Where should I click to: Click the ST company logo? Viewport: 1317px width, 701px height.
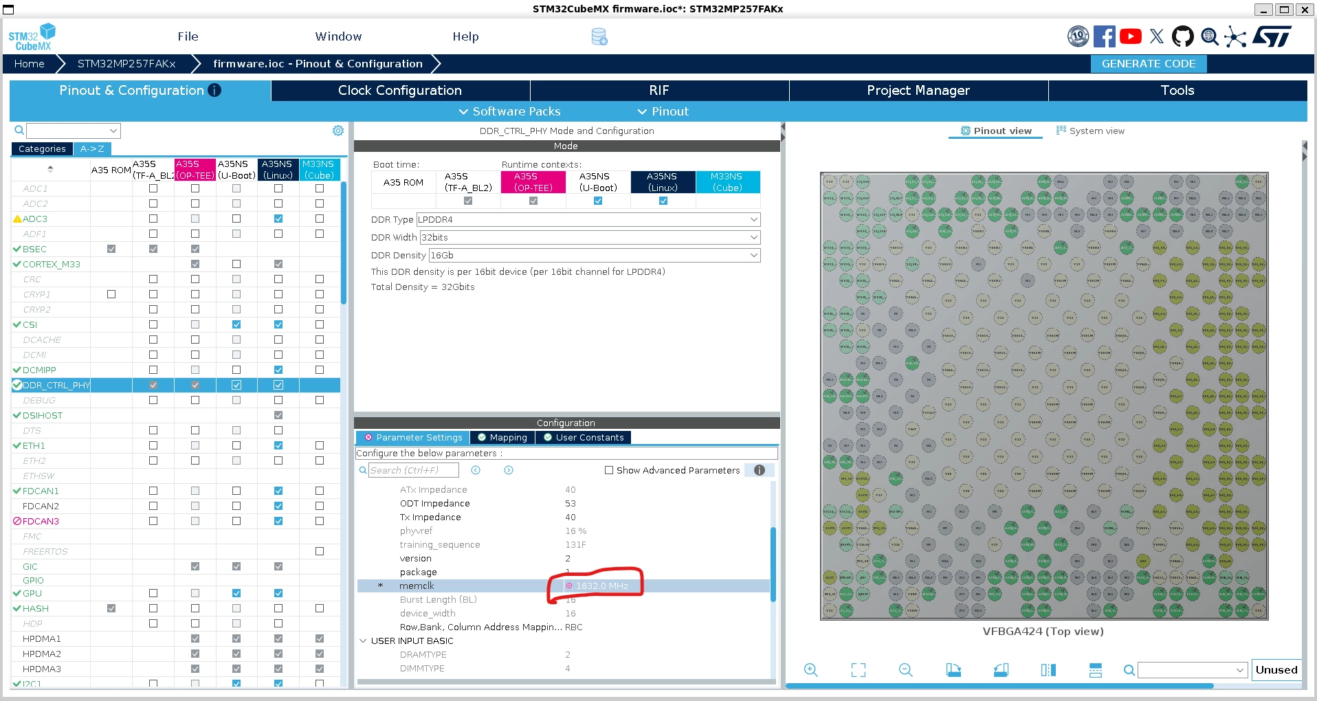(1272, 36)
